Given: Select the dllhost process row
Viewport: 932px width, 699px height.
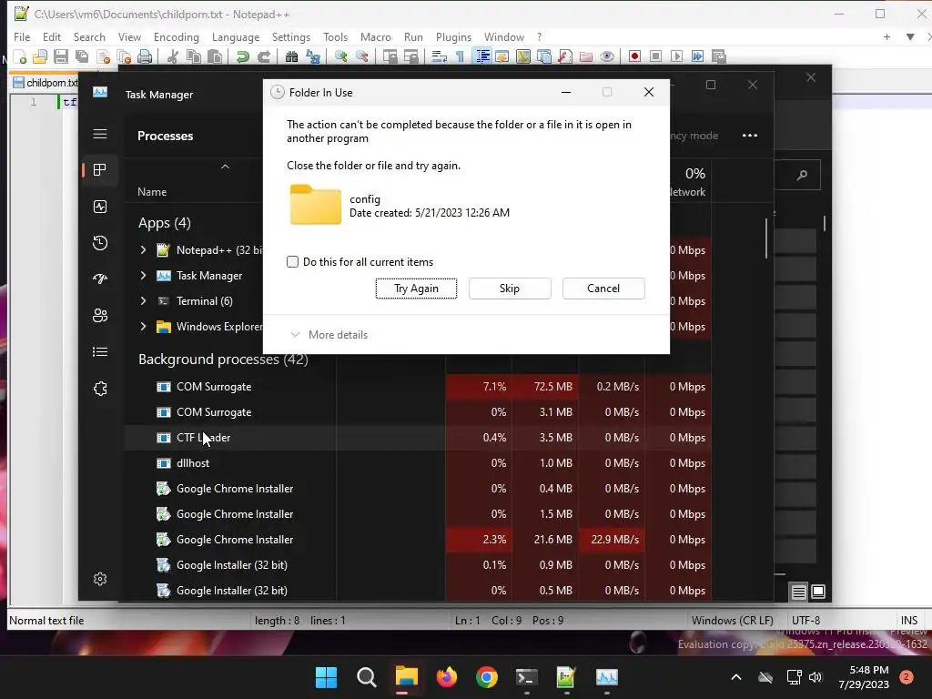Looking at the screenshot, I should (x=415, y=463).
